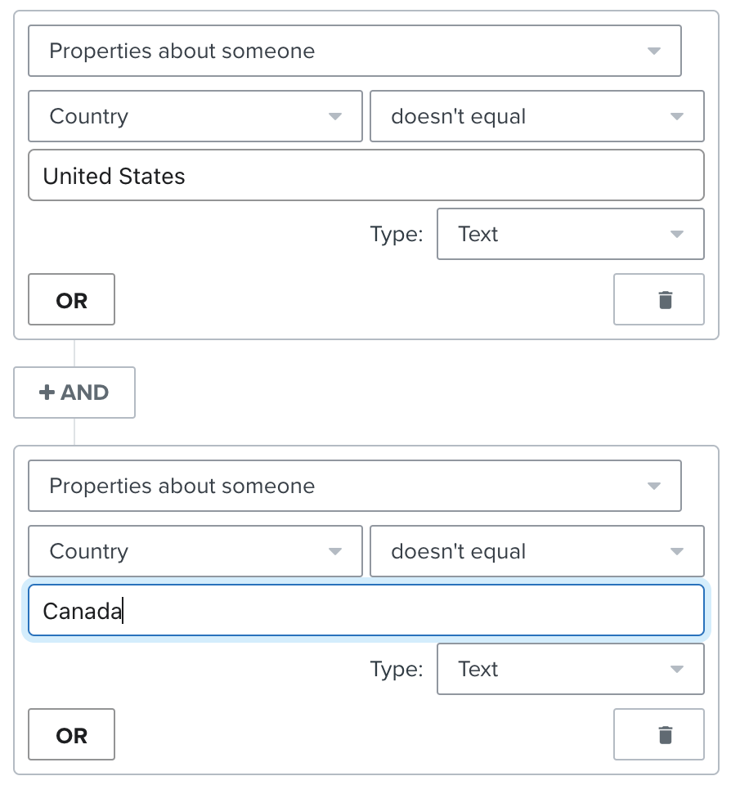Open the doesn't equal operator dropdown for United States
The width and height of the screenshot is (731, 785).
click(x=537, y=116)
